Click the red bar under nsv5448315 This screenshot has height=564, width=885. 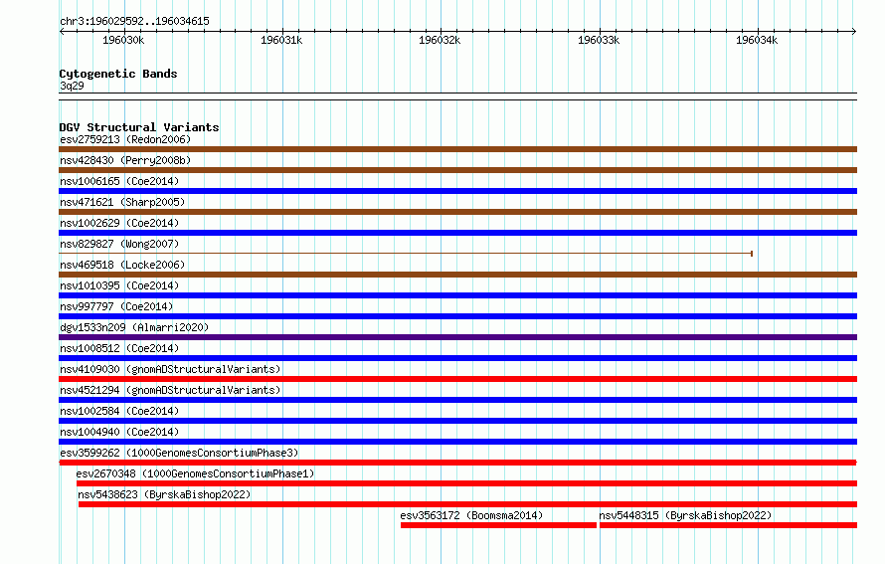click(x=728, y=525)
